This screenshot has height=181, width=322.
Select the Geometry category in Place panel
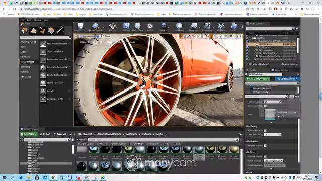coord(25,67)
